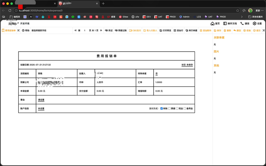Viewport: 266px width, 166px height.
Task: Open the purple UAT bookmark after LCS
Action: pyautogui.click(x=208, y=17)
